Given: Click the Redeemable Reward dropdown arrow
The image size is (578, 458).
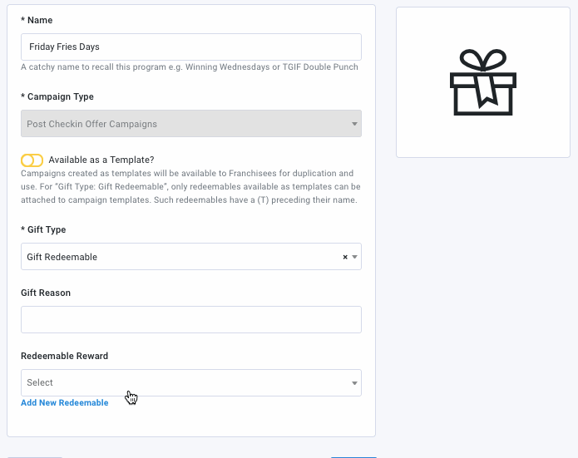Looking at the screenshot, I should tap(354, 383).
